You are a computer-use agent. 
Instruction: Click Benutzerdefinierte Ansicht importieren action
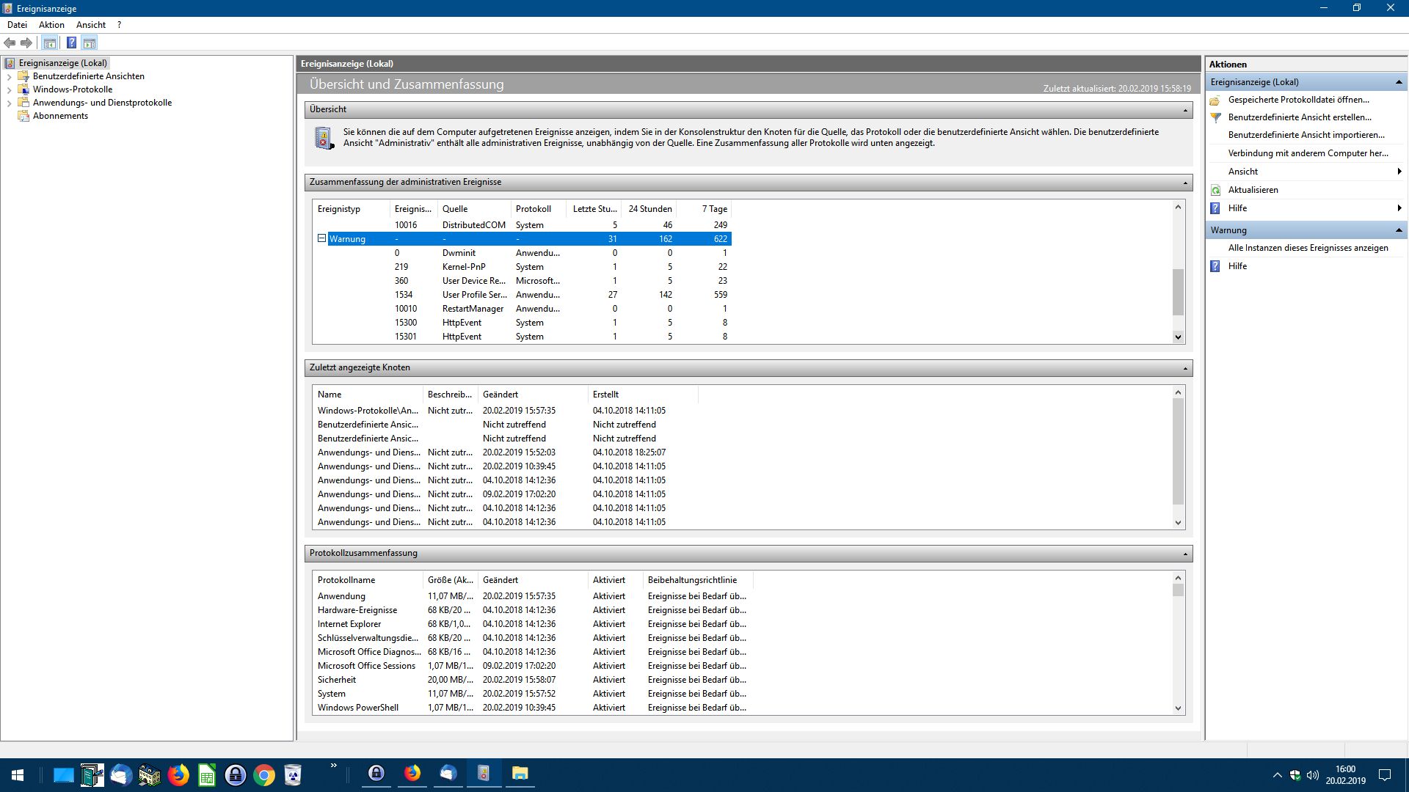1306,135
